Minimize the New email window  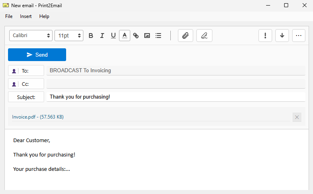[268, 5]
